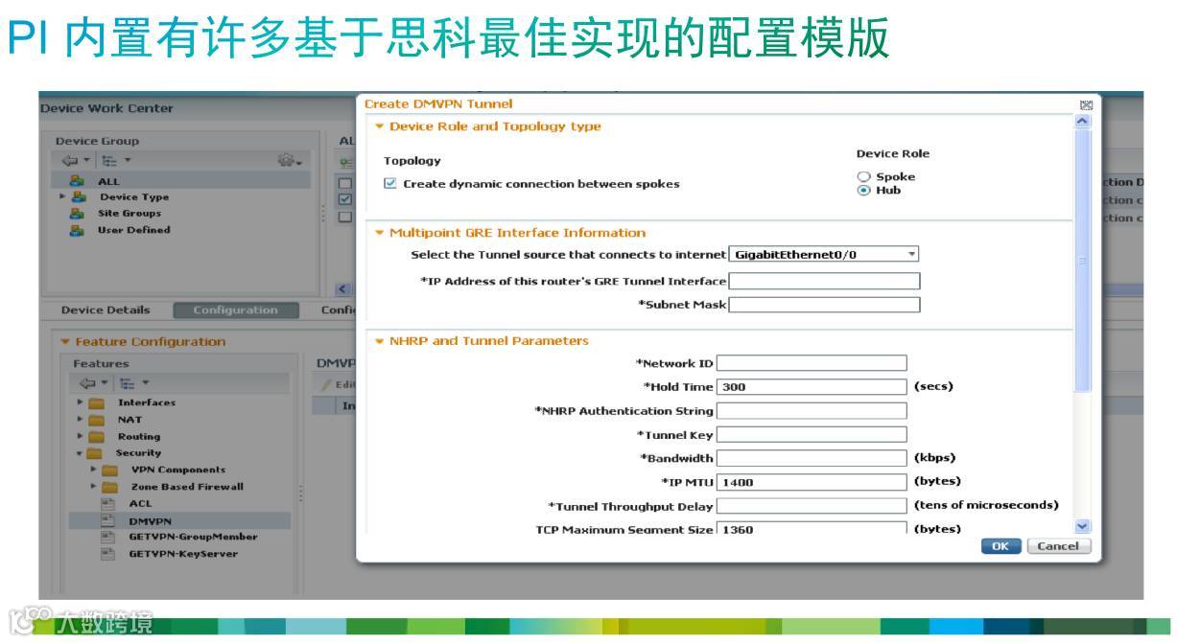Click the Bandwidth input field
This screenshot has height=643, width=1177.
pyautogui.click(x=812, y=458)
